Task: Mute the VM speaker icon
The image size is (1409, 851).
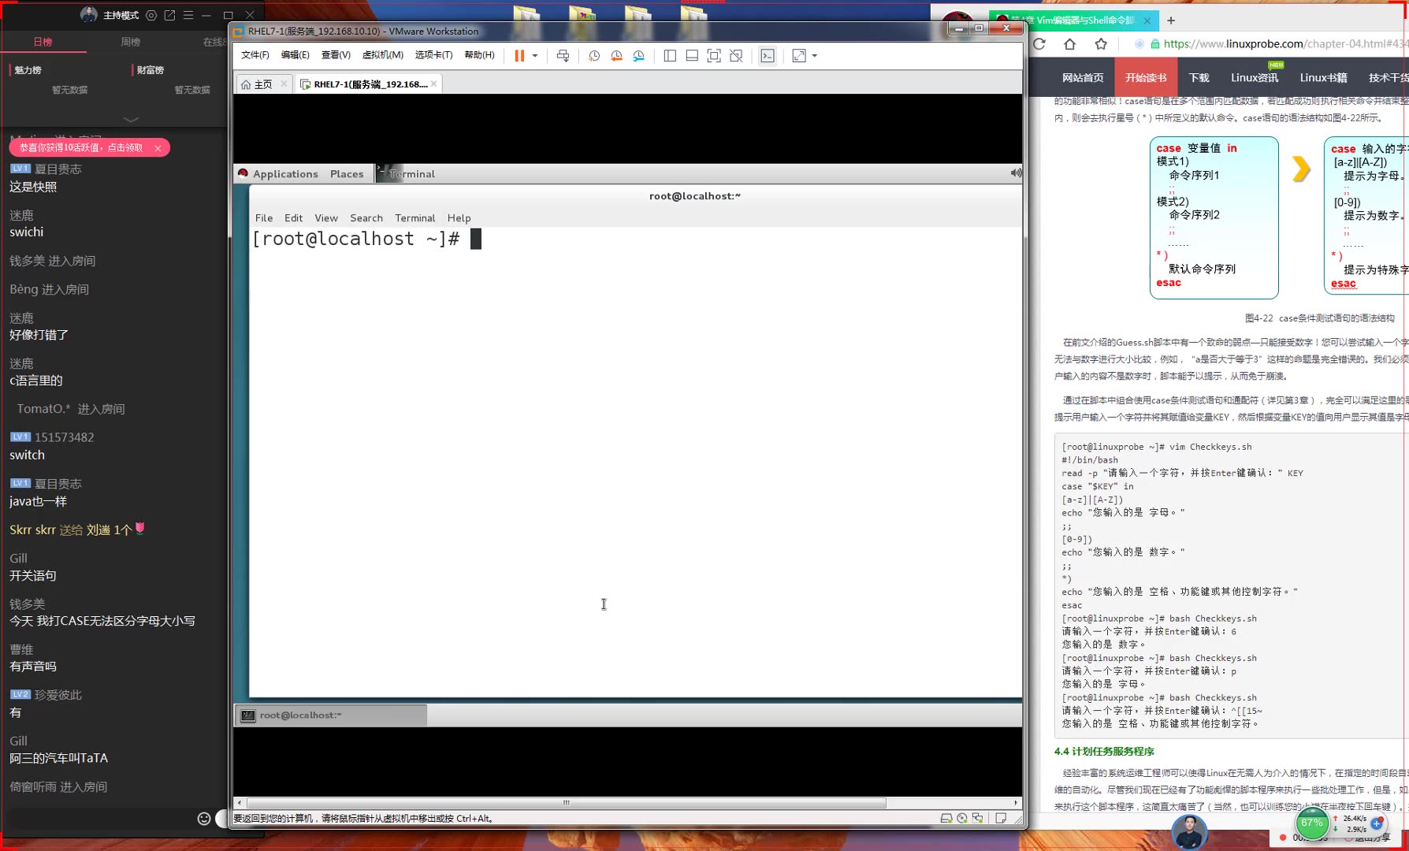Action: tap(1015, 173)
